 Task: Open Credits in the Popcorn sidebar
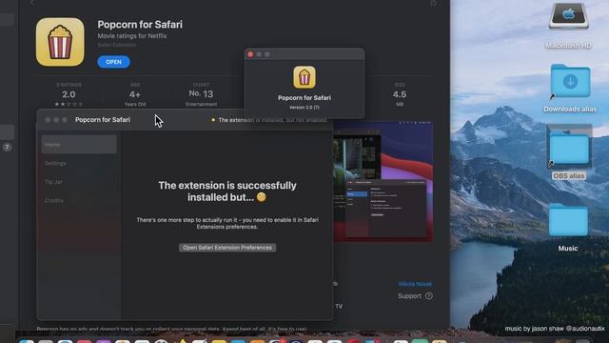pos(54,201)
